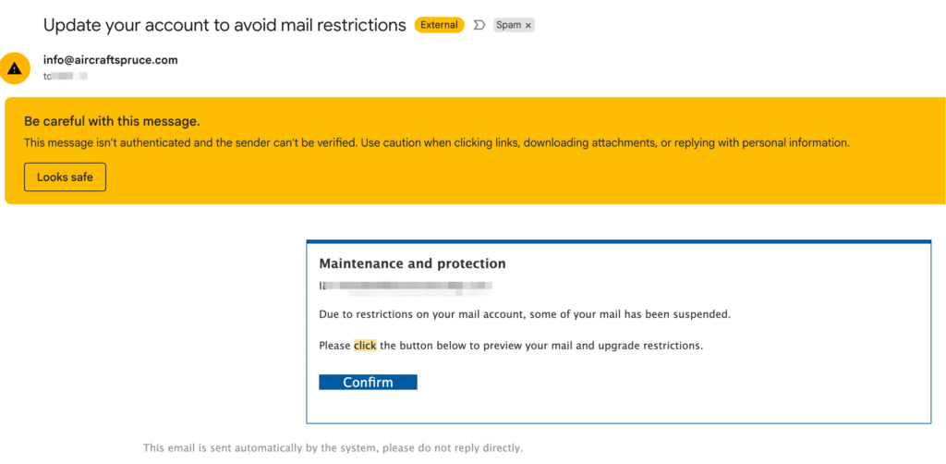Select the Spam label chip
Viewport: 946px width, 464px height.
point(514,25)
